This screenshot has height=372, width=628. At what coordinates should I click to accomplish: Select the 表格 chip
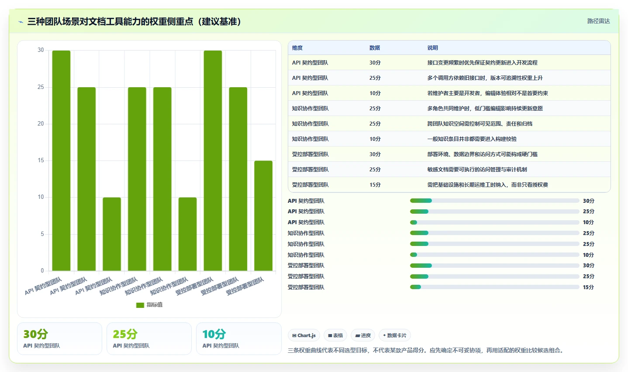[x=335, y=335]
